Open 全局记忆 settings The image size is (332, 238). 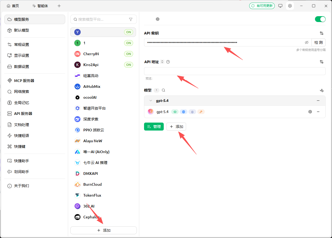23,103
